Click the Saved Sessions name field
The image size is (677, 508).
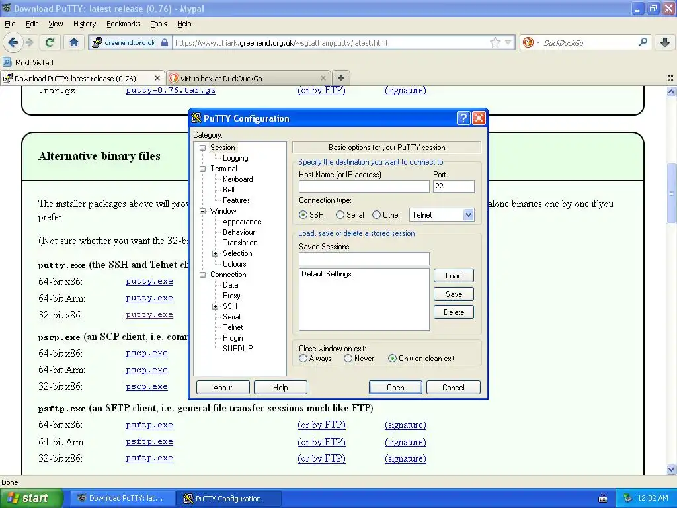pyautogui.click(x=364, y=259)
